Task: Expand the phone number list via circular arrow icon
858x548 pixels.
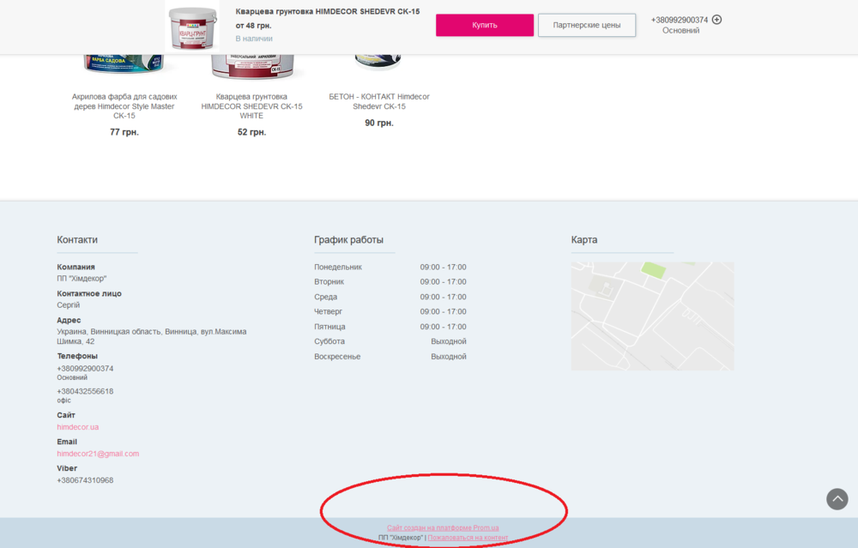Action: point(717,19)
